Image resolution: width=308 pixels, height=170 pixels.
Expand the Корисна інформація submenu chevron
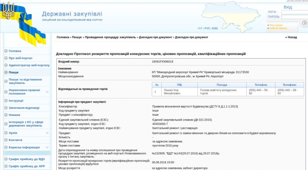point(47,147)
